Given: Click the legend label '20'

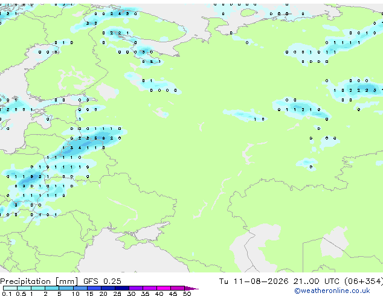Looking at the screenshot, I should (x=103, y=294).
